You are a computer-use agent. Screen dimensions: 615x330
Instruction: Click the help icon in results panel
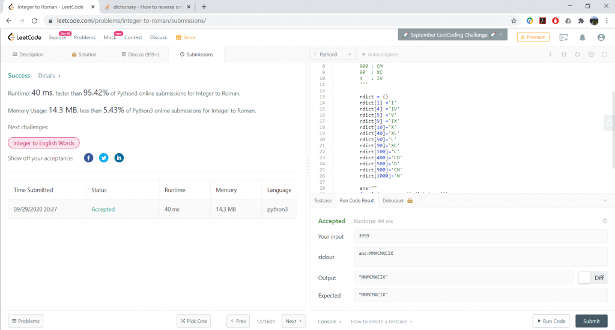605,221
